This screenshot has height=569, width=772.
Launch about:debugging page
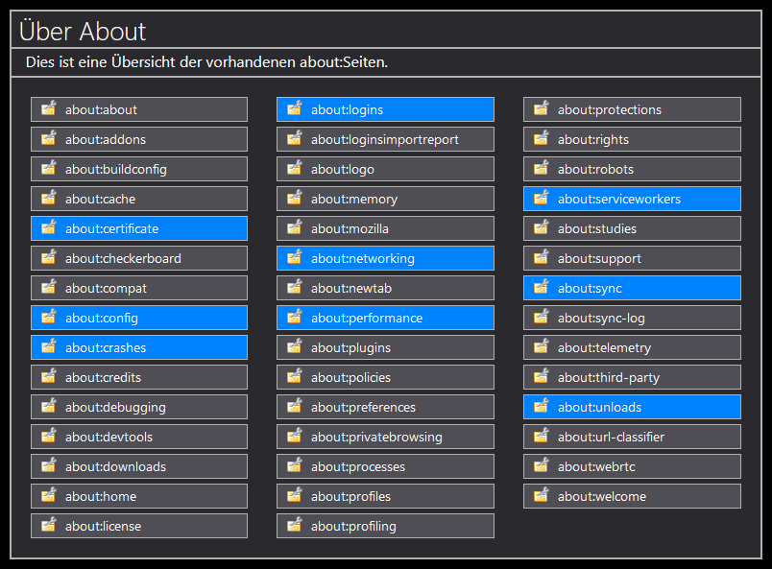pyautogui.click(x=115, y=407)
